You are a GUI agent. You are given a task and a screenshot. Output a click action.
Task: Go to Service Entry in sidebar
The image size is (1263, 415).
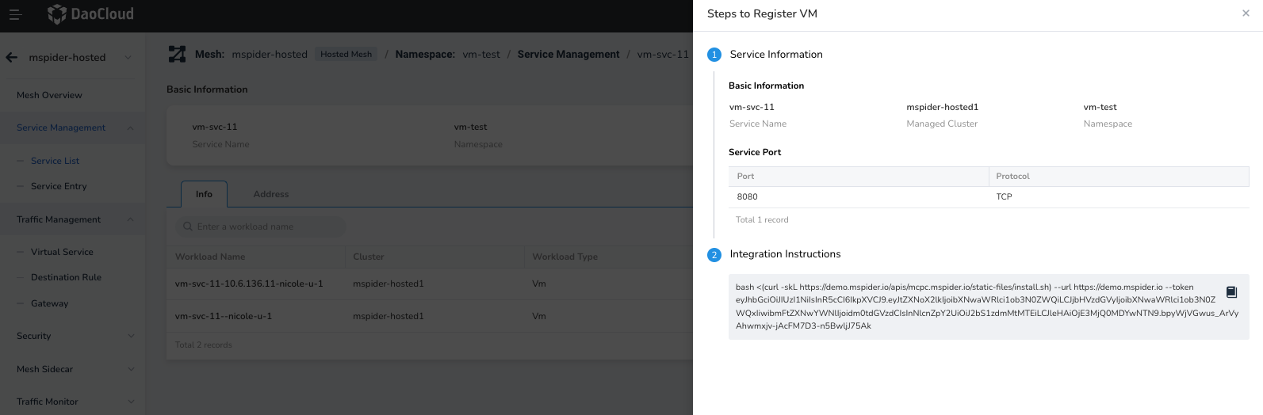tap(59, 186)
